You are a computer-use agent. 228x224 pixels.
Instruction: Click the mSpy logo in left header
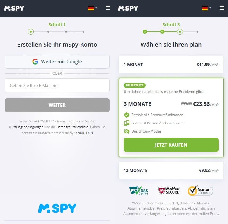click(14, 8)
